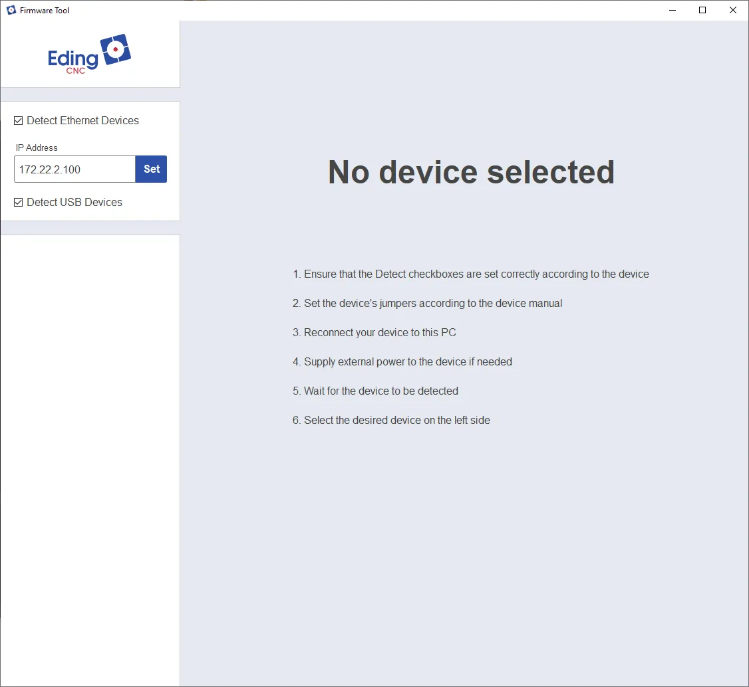Maximize the Firmware Tool window
Screen dimensions: 749x687
pos(702,10)
